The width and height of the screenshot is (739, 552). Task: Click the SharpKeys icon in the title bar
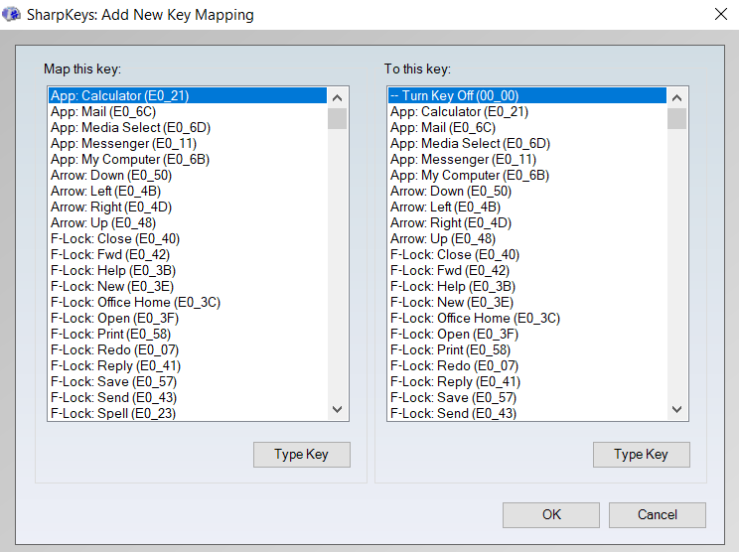click(13, 15)
